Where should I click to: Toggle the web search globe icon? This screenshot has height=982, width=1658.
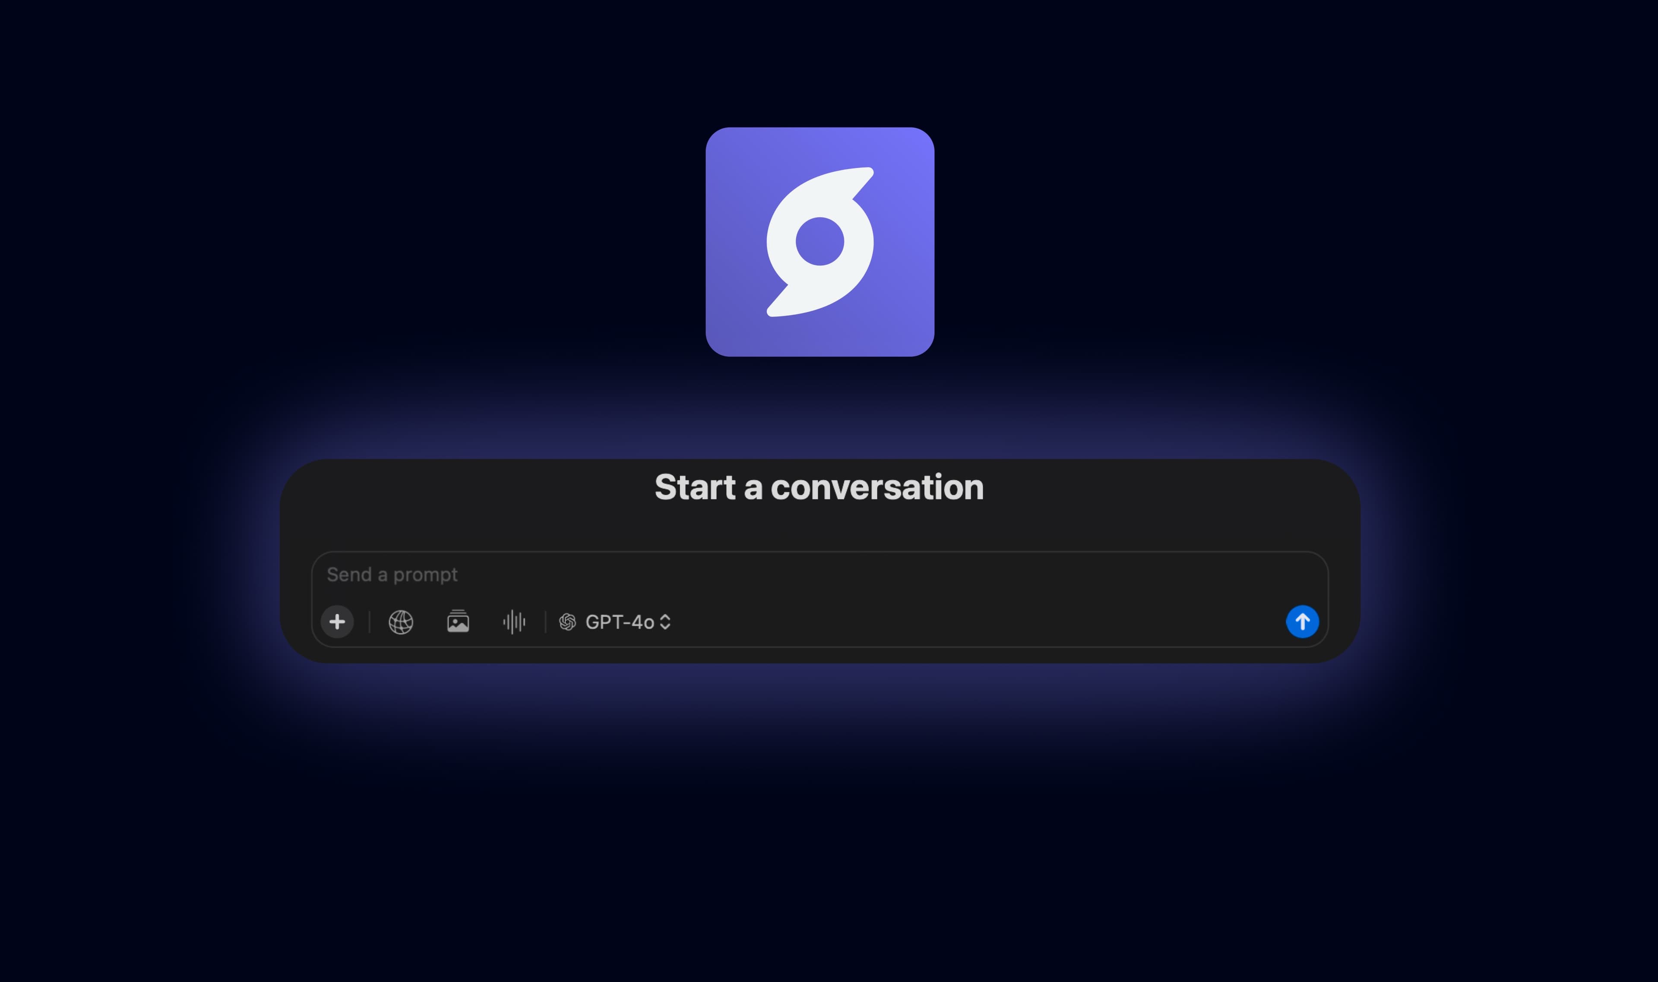[x=400, y=622]
